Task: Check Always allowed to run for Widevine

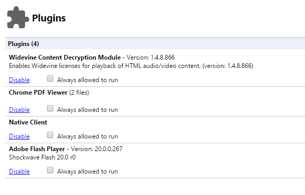Action: pos(50,78)
